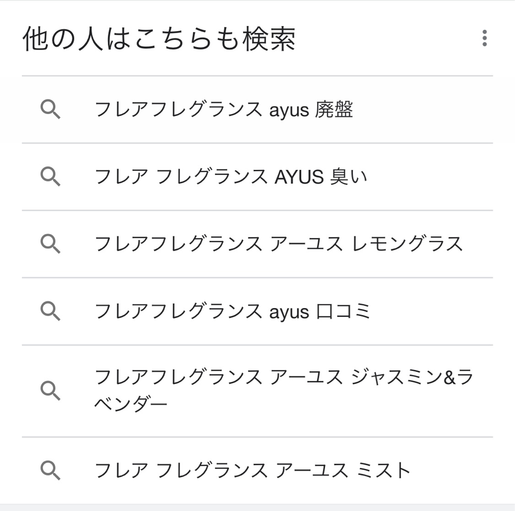
Task: Click the wrapped ベンダー text line
Action: 131,405
